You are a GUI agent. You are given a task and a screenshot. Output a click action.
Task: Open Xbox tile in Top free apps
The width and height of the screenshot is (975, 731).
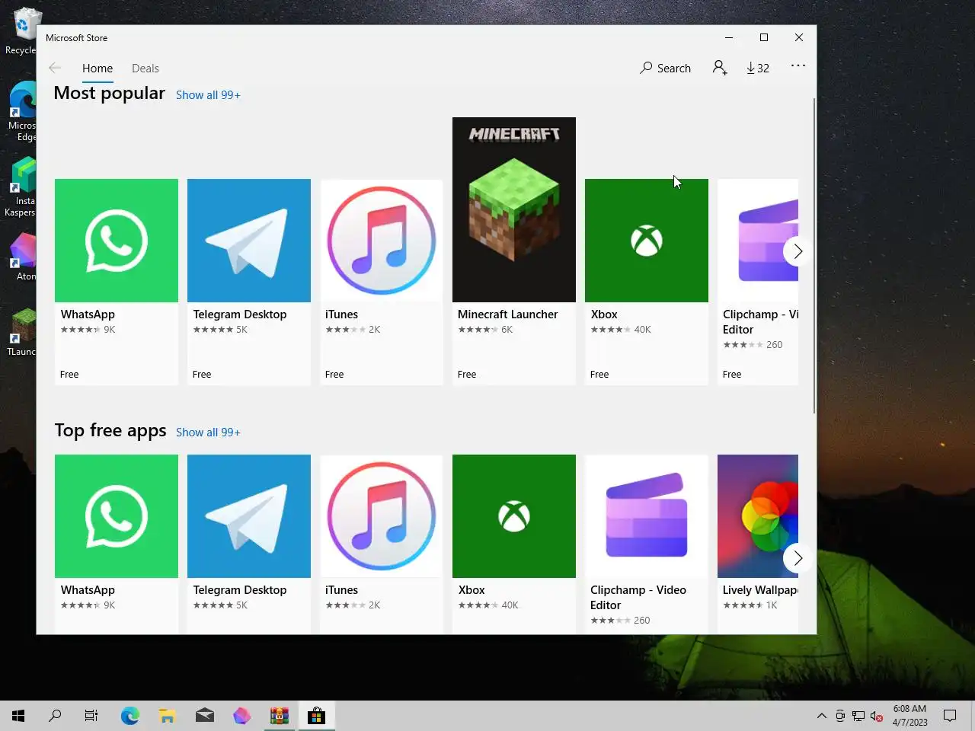click(514, 544)
